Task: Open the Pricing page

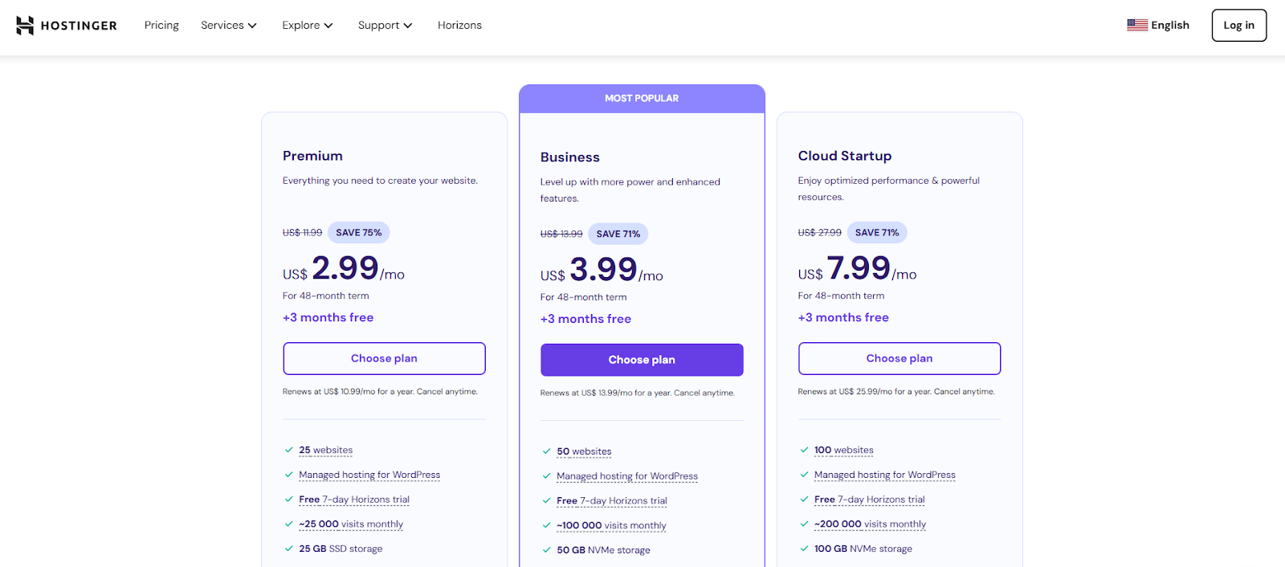Action: [161, 25]
